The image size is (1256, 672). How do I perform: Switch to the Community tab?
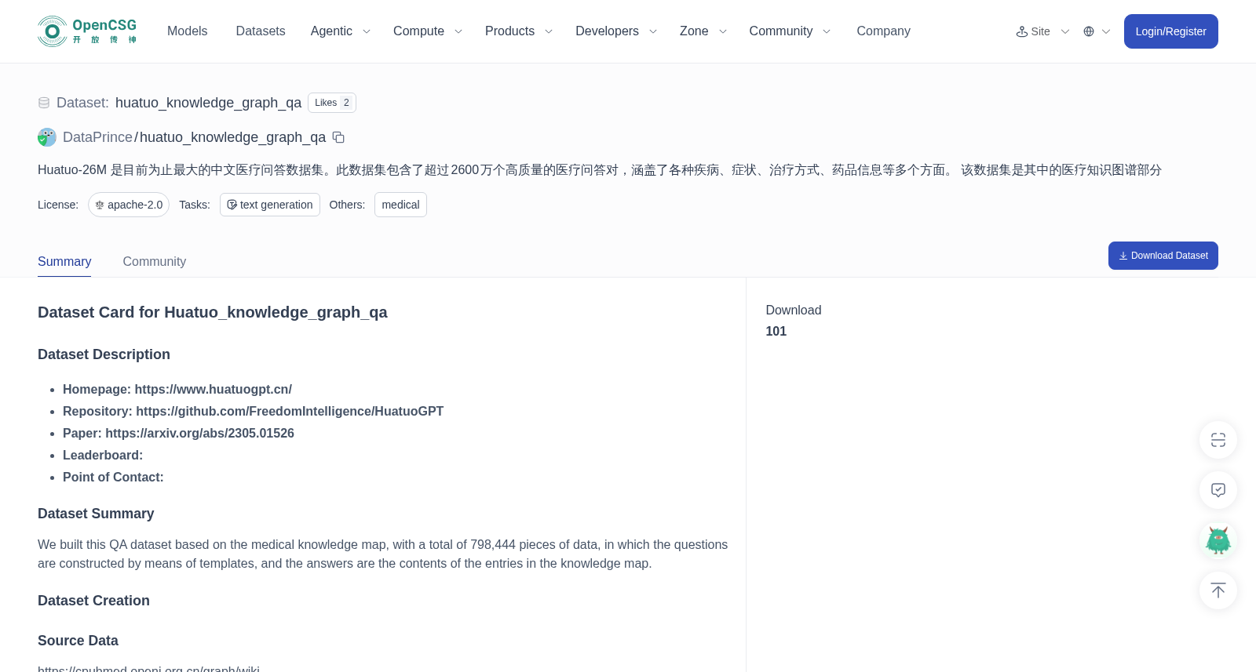click(x=155, y=261)
